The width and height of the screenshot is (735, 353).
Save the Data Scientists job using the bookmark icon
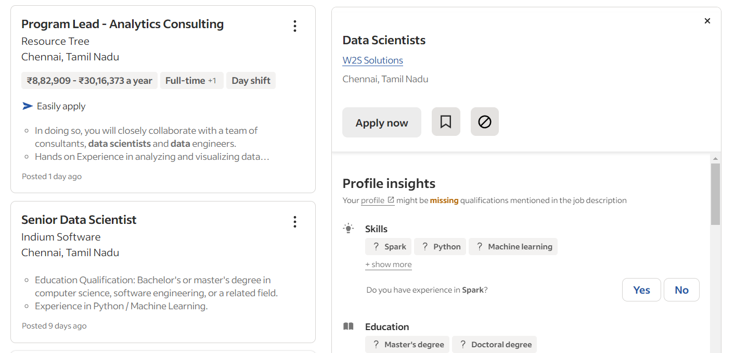tap(446, 121)
